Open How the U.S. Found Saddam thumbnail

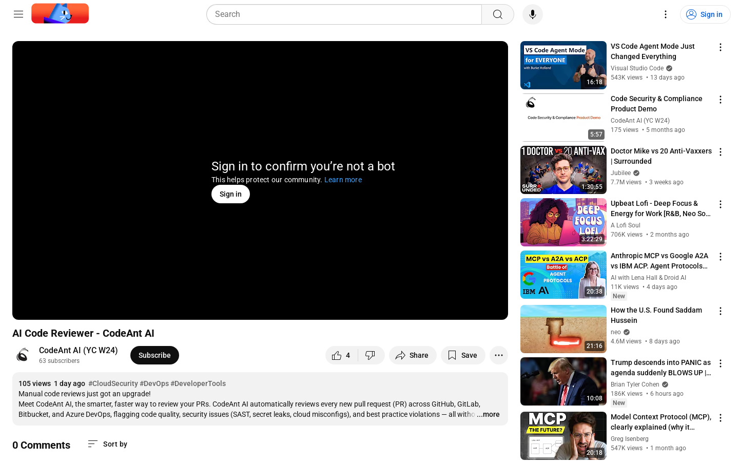click(x=563, y=329)
